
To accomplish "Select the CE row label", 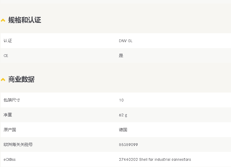I will pos(6,56).
